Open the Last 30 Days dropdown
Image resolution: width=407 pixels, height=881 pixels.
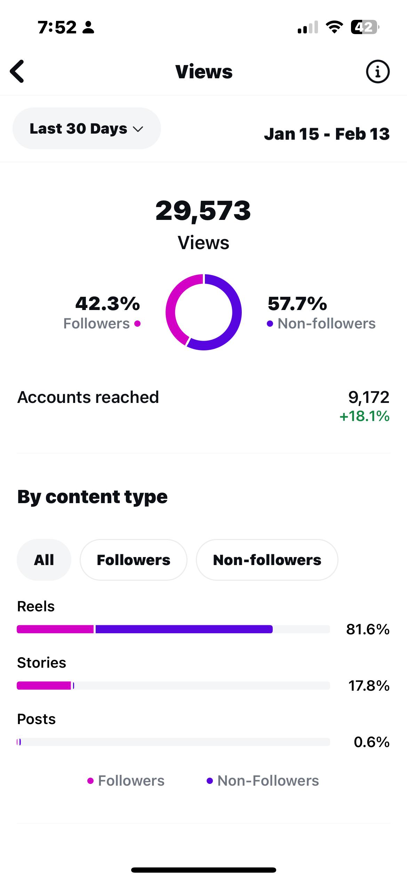[x=86, y=128]
